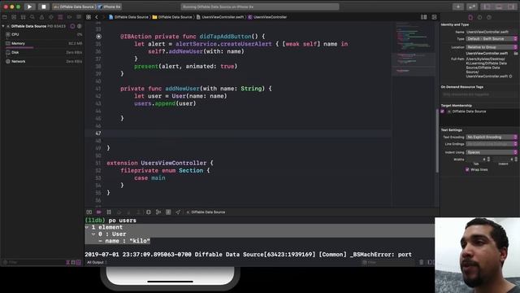The height and width of the screenshot is (293, 520).
Task: Add editor on right icon
Action: coord(434,17)
